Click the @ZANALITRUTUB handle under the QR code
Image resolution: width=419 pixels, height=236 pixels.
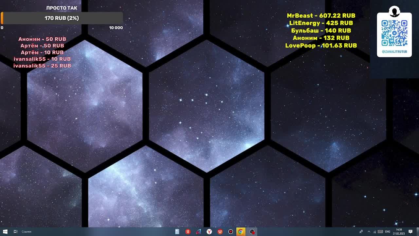(x=394, y=52)
